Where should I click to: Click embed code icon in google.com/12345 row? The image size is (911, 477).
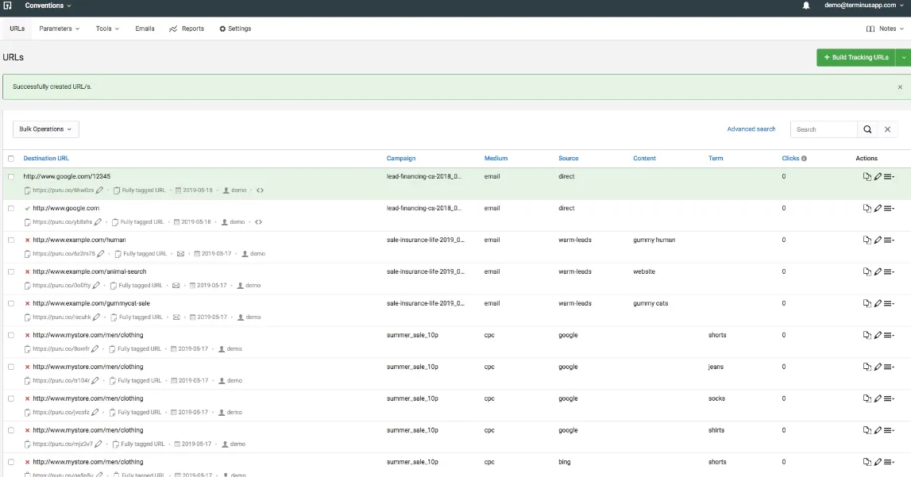[x=260, y=190]
